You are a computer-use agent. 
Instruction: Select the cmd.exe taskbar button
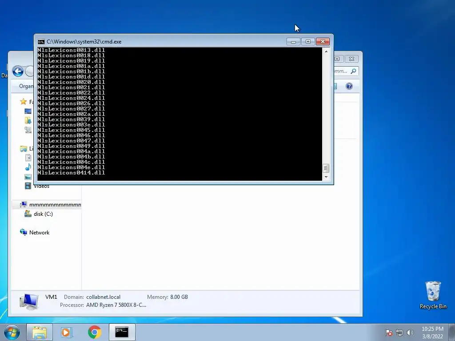coord(122,332)
